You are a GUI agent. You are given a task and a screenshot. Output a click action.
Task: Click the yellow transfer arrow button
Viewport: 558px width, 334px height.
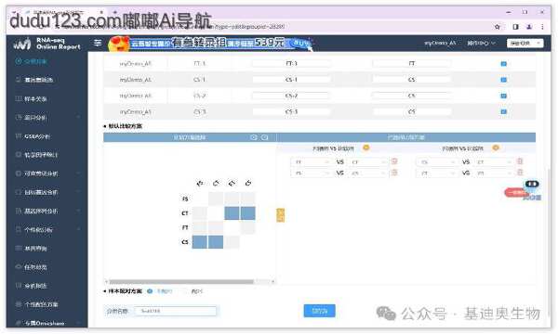[281, 215]
